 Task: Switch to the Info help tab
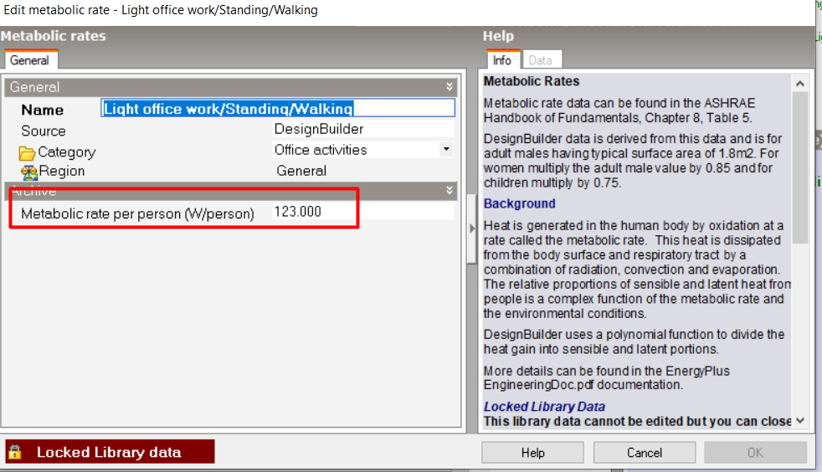(502, 61)
